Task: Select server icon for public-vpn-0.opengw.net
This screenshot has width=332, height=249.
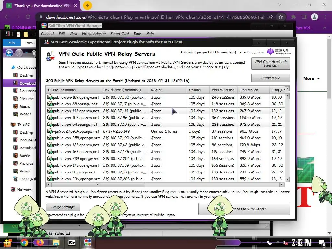Action: 50,172
